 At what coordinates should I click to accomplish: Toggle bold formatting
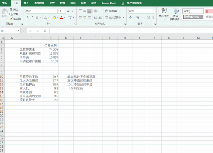(27, 17)
